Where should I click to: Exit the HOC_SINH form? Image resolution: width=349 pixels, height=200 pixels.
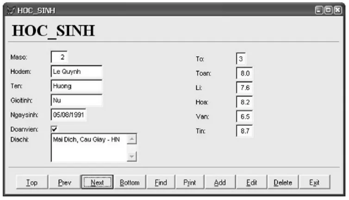click(x=314, y=182)
